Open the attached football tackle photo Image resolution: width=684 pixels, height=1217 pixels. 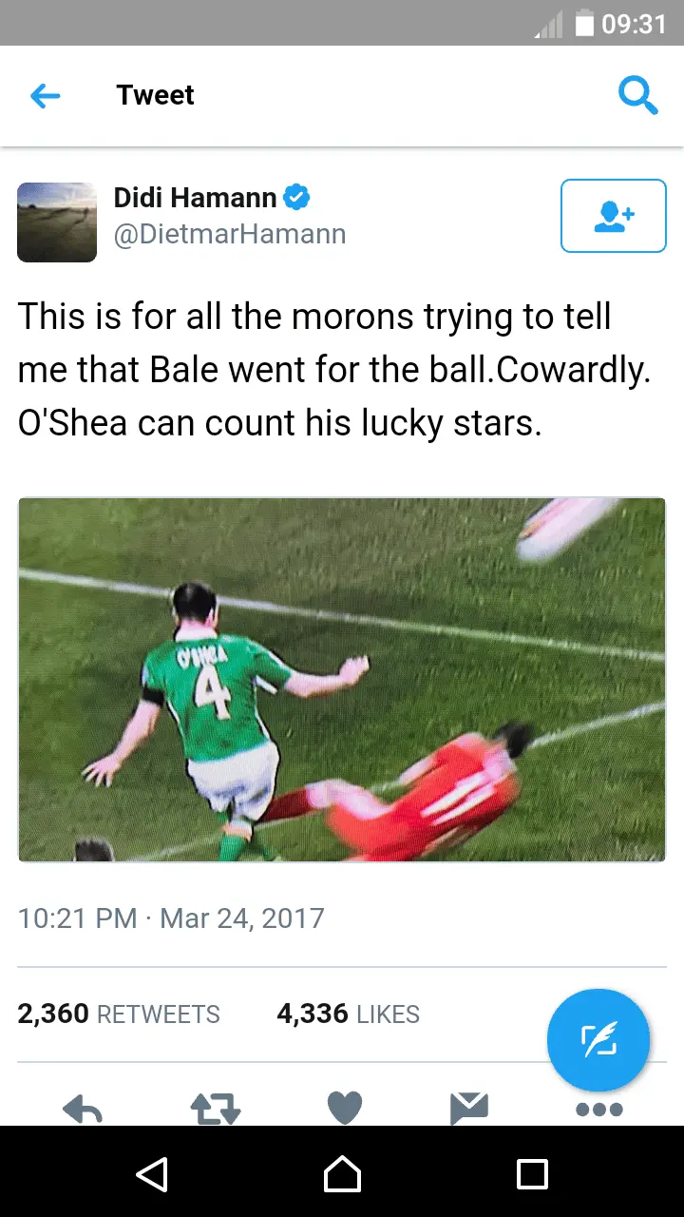tap(342, 680)
